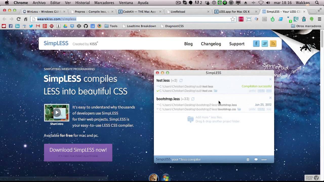Toggle minify option for bootstrap.less
Screen dimensions: 324x182
261,109
